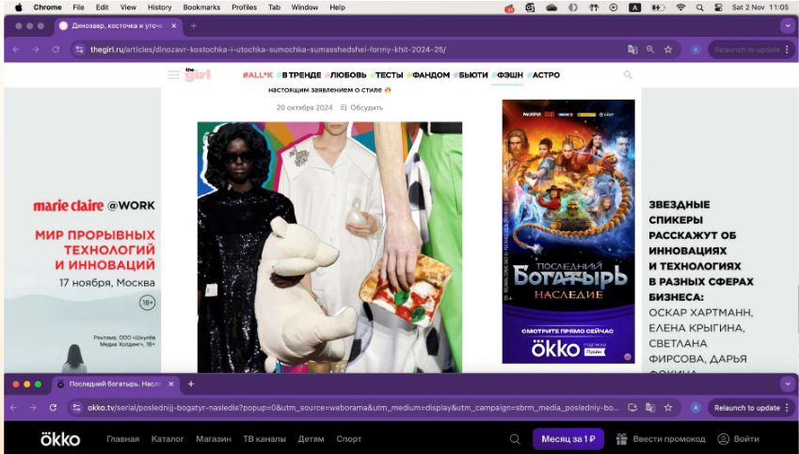
Task: Bookmark the Okko page
Action: [668, 408]
